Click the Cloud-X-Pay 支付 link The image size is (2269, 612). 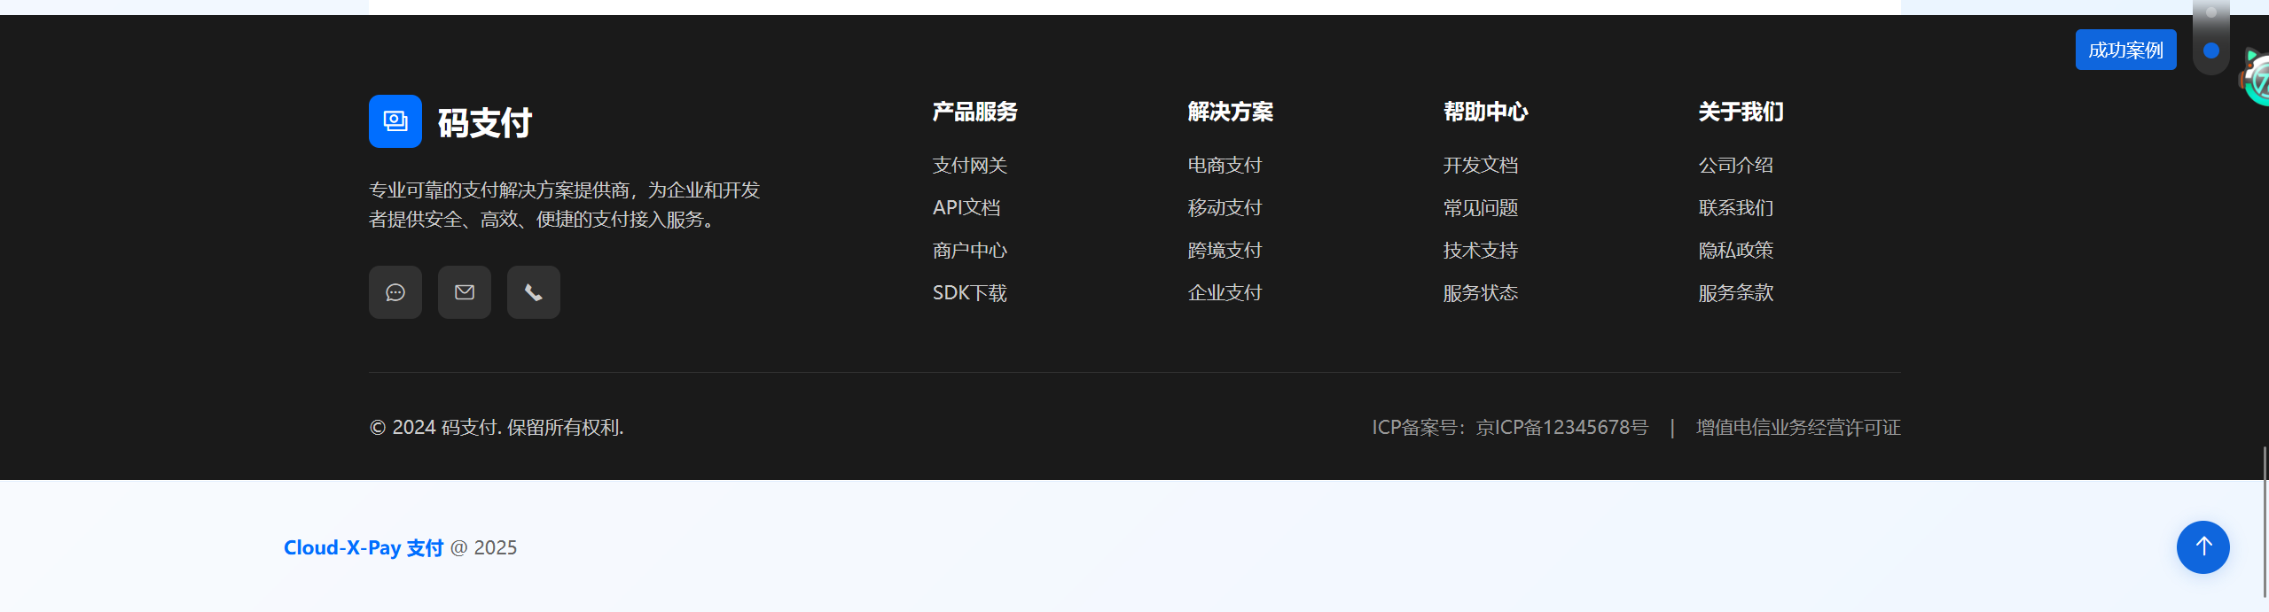pyautogui.click(x=363, y=548)
